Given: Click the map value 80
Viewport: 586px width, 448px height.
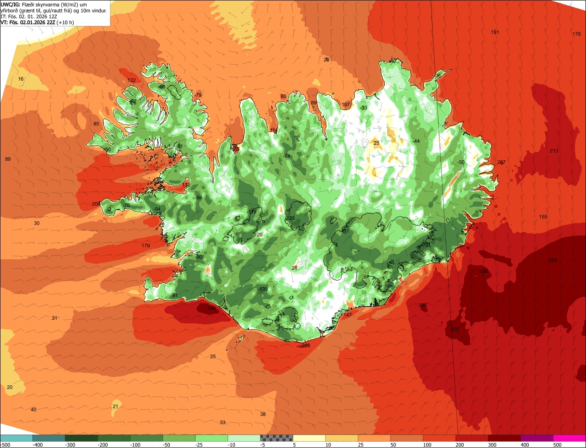Looking at the screenshot, I should (x=283, y=96).
